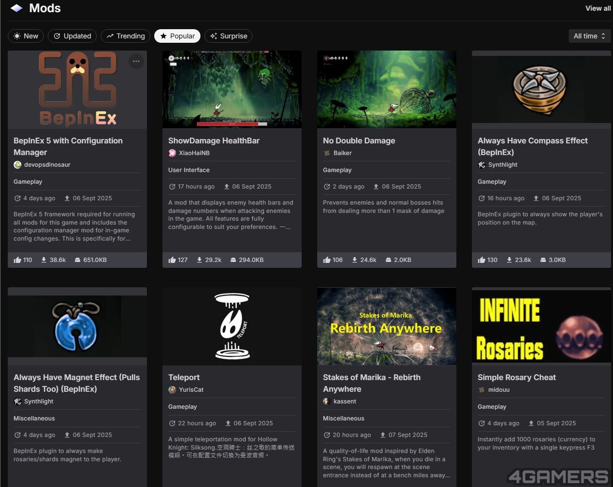The image size is (613, 487).
Task: Open the ShowDamage HealthBar screenshot thumbnail
Action: click(x=232, y=89)
